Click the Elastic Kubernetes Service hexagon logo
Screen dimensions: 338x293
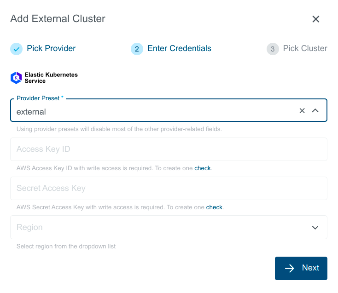click(16, 78)
